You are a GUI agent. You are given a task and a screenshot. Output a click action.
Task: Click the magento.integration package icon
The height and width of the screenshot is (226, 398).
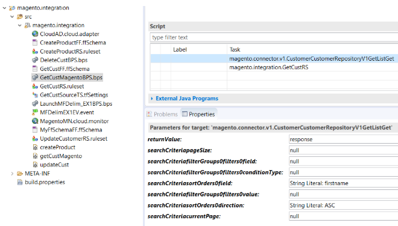click(x=27, y=25)
